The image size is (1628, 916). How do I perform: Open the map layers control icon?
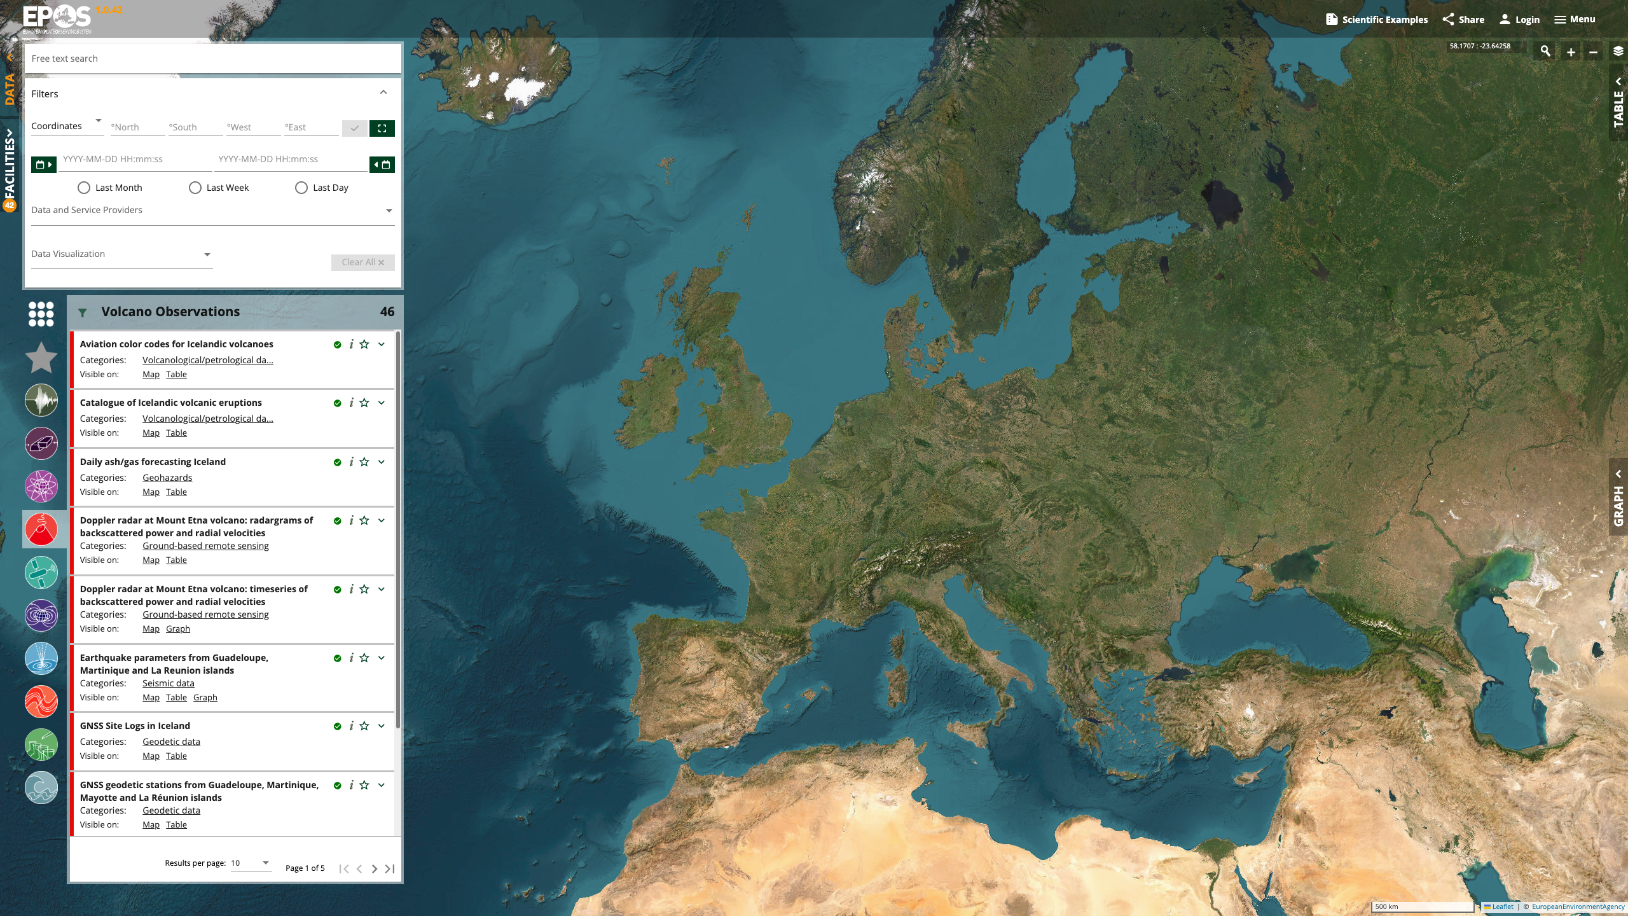(x=1618, y=52)
